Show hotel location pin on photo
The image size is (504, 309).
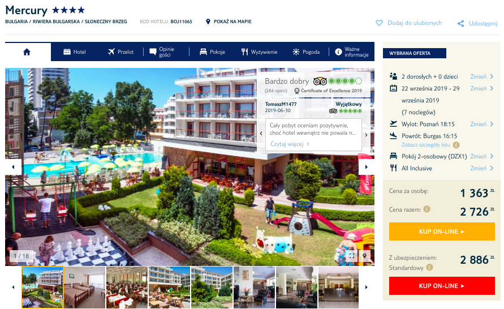364,256
